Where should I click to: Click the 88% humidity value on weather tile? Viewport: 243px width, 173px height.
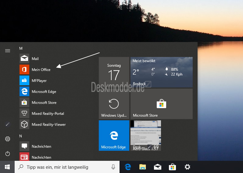pos(174,69)
